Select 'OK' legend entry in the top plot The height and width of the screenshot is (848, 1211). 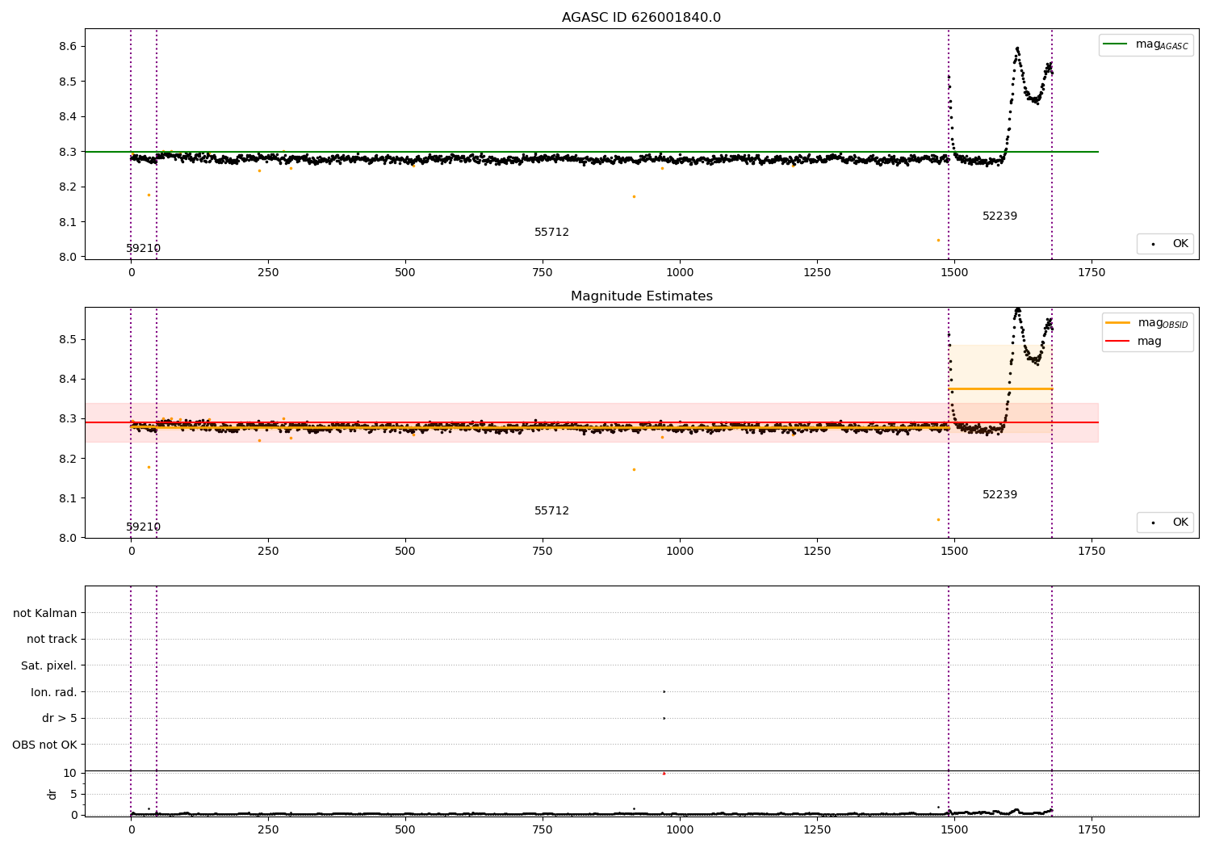point(1180,244)
